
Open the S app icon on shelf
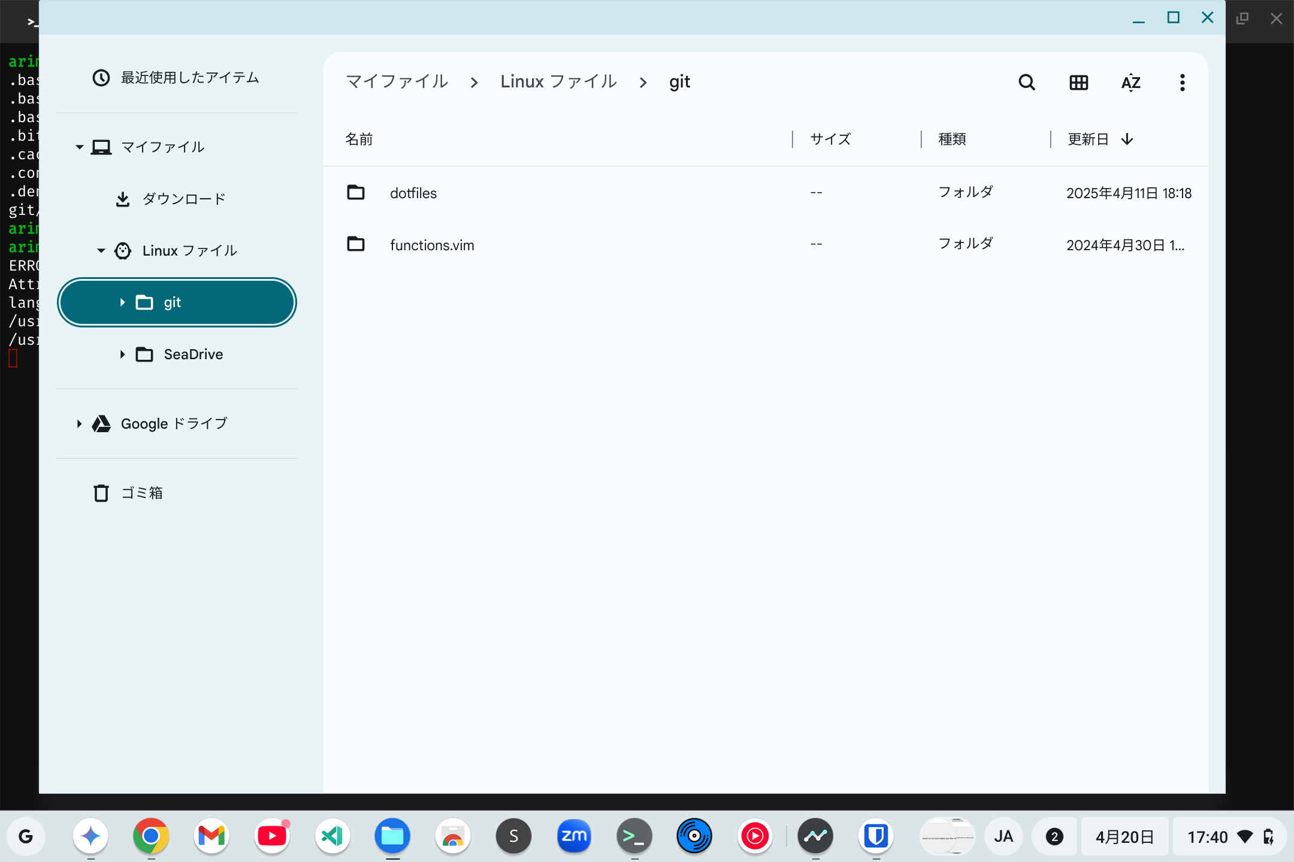tap(513, 836)
